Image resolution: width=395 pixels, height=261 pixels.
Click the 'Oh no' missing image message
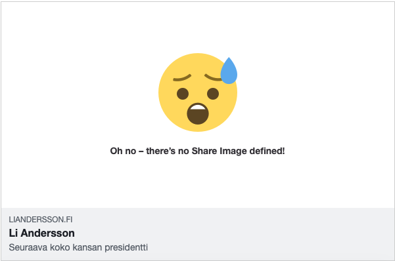(x=197, y=151)
